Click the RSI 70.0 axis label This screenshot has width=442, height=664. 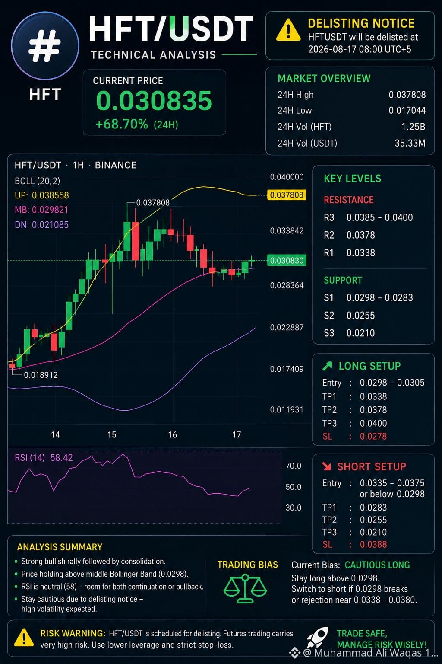point(294,466)
